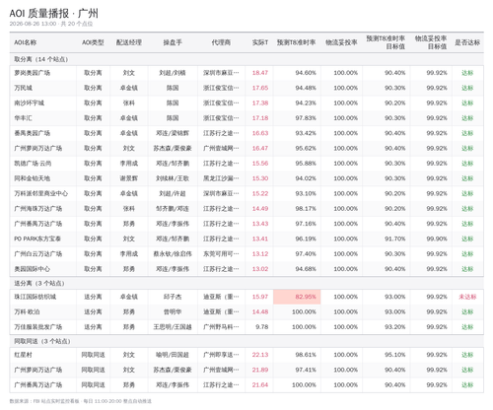Click the AOI name 万科派邻里商业中心

41,193
